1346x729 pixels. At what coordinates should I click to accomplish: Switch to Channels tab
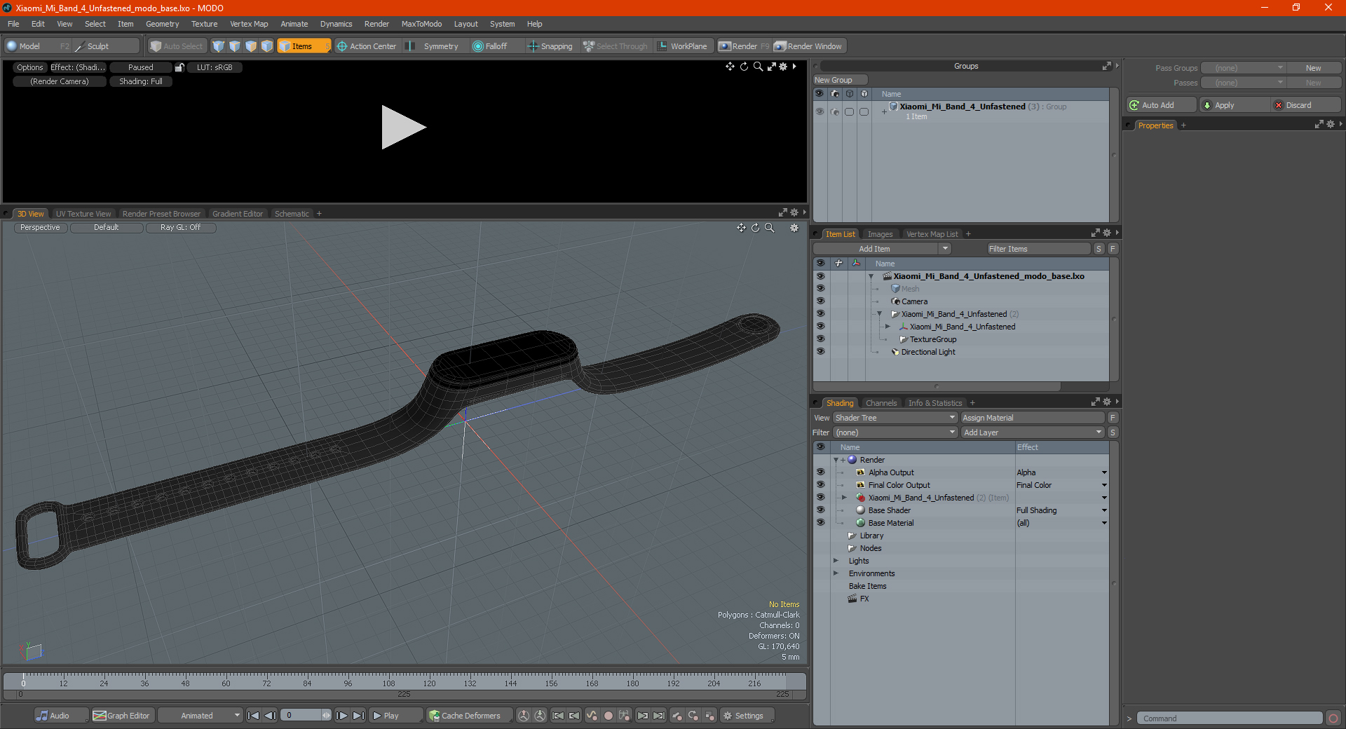[x=881, y=403]
